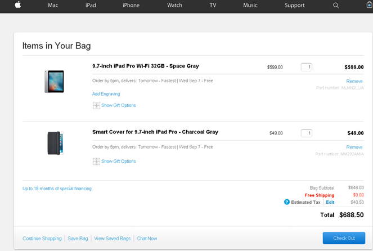Click the Apple logo icon

(x=18, y=5)
